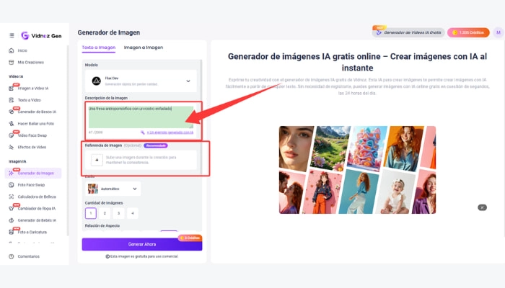The height and width of the screenshot is (288, 505).
Task: Open Comentarios in the sidebar
Action: click(x=29, y=256)
